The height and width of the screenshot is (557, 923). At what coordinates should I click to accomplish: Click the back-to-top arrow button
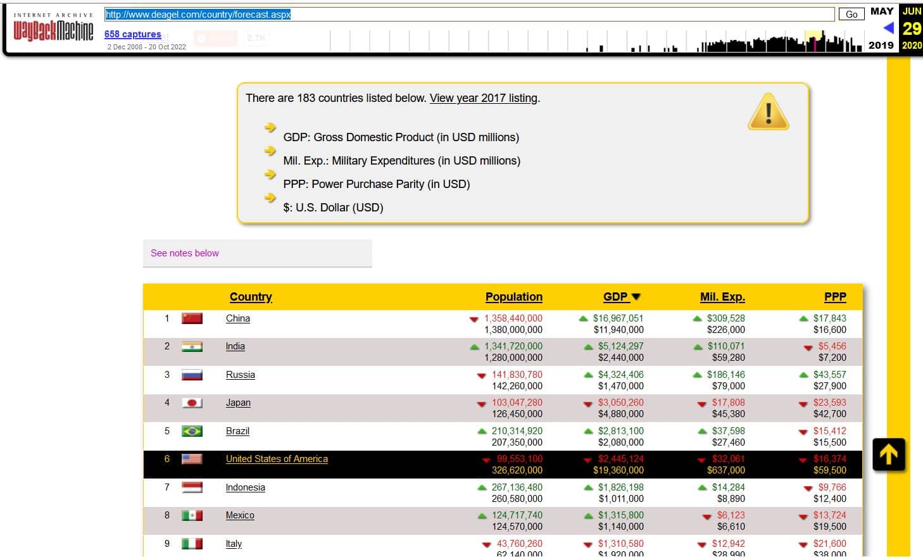[888, 454]
